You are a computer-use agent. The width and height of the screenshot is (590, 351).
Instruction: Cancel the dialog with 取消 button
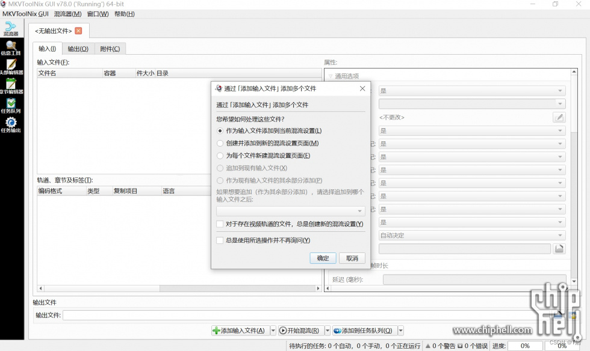352,258
